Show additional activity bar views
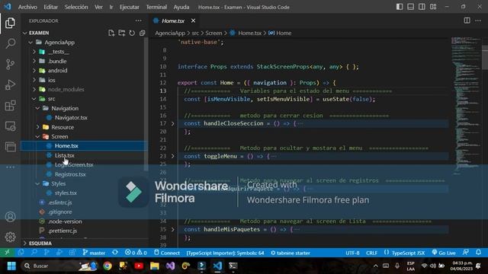 click(x=10, y=167)
